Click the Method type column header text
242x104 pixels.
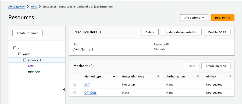point(93,76)
